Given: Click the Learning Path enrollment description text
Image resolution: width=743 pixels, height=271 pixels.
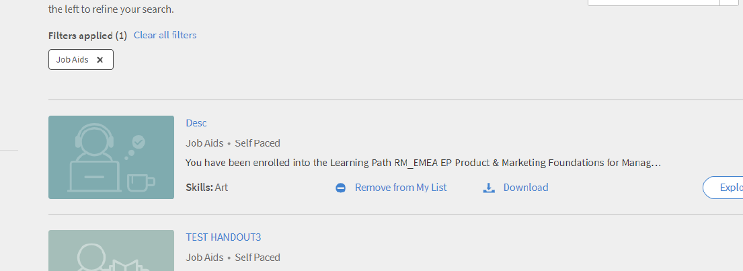Looking at the screenshot, I should [x=423, y=163].
